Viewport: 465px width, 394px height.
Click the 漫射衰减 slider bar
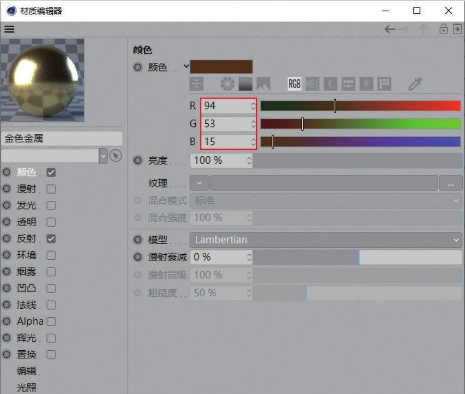point(357,257)
